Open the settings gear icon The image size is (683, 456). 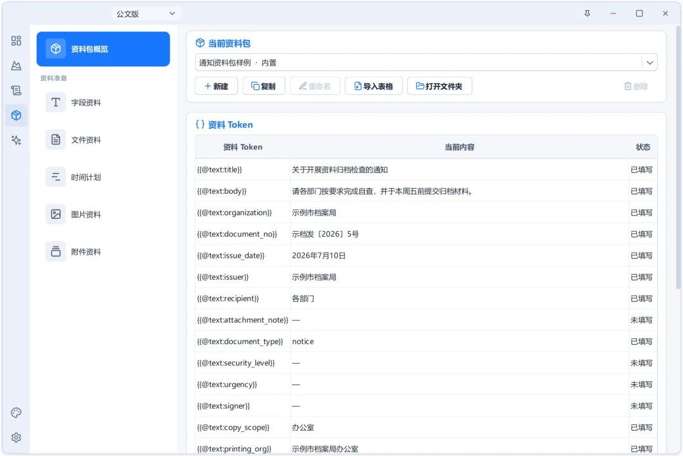coord(16,437)
